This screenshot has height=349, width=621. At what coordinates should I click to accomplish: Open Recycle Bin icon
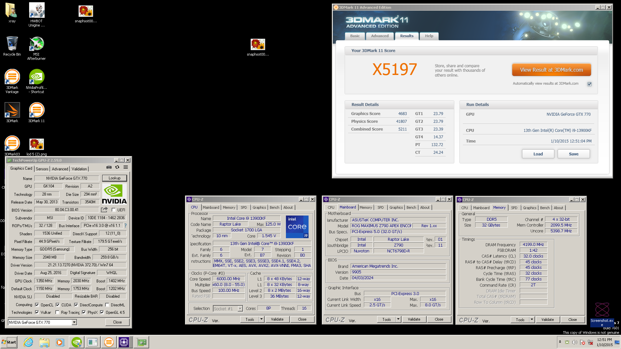(x=12, y=46)
